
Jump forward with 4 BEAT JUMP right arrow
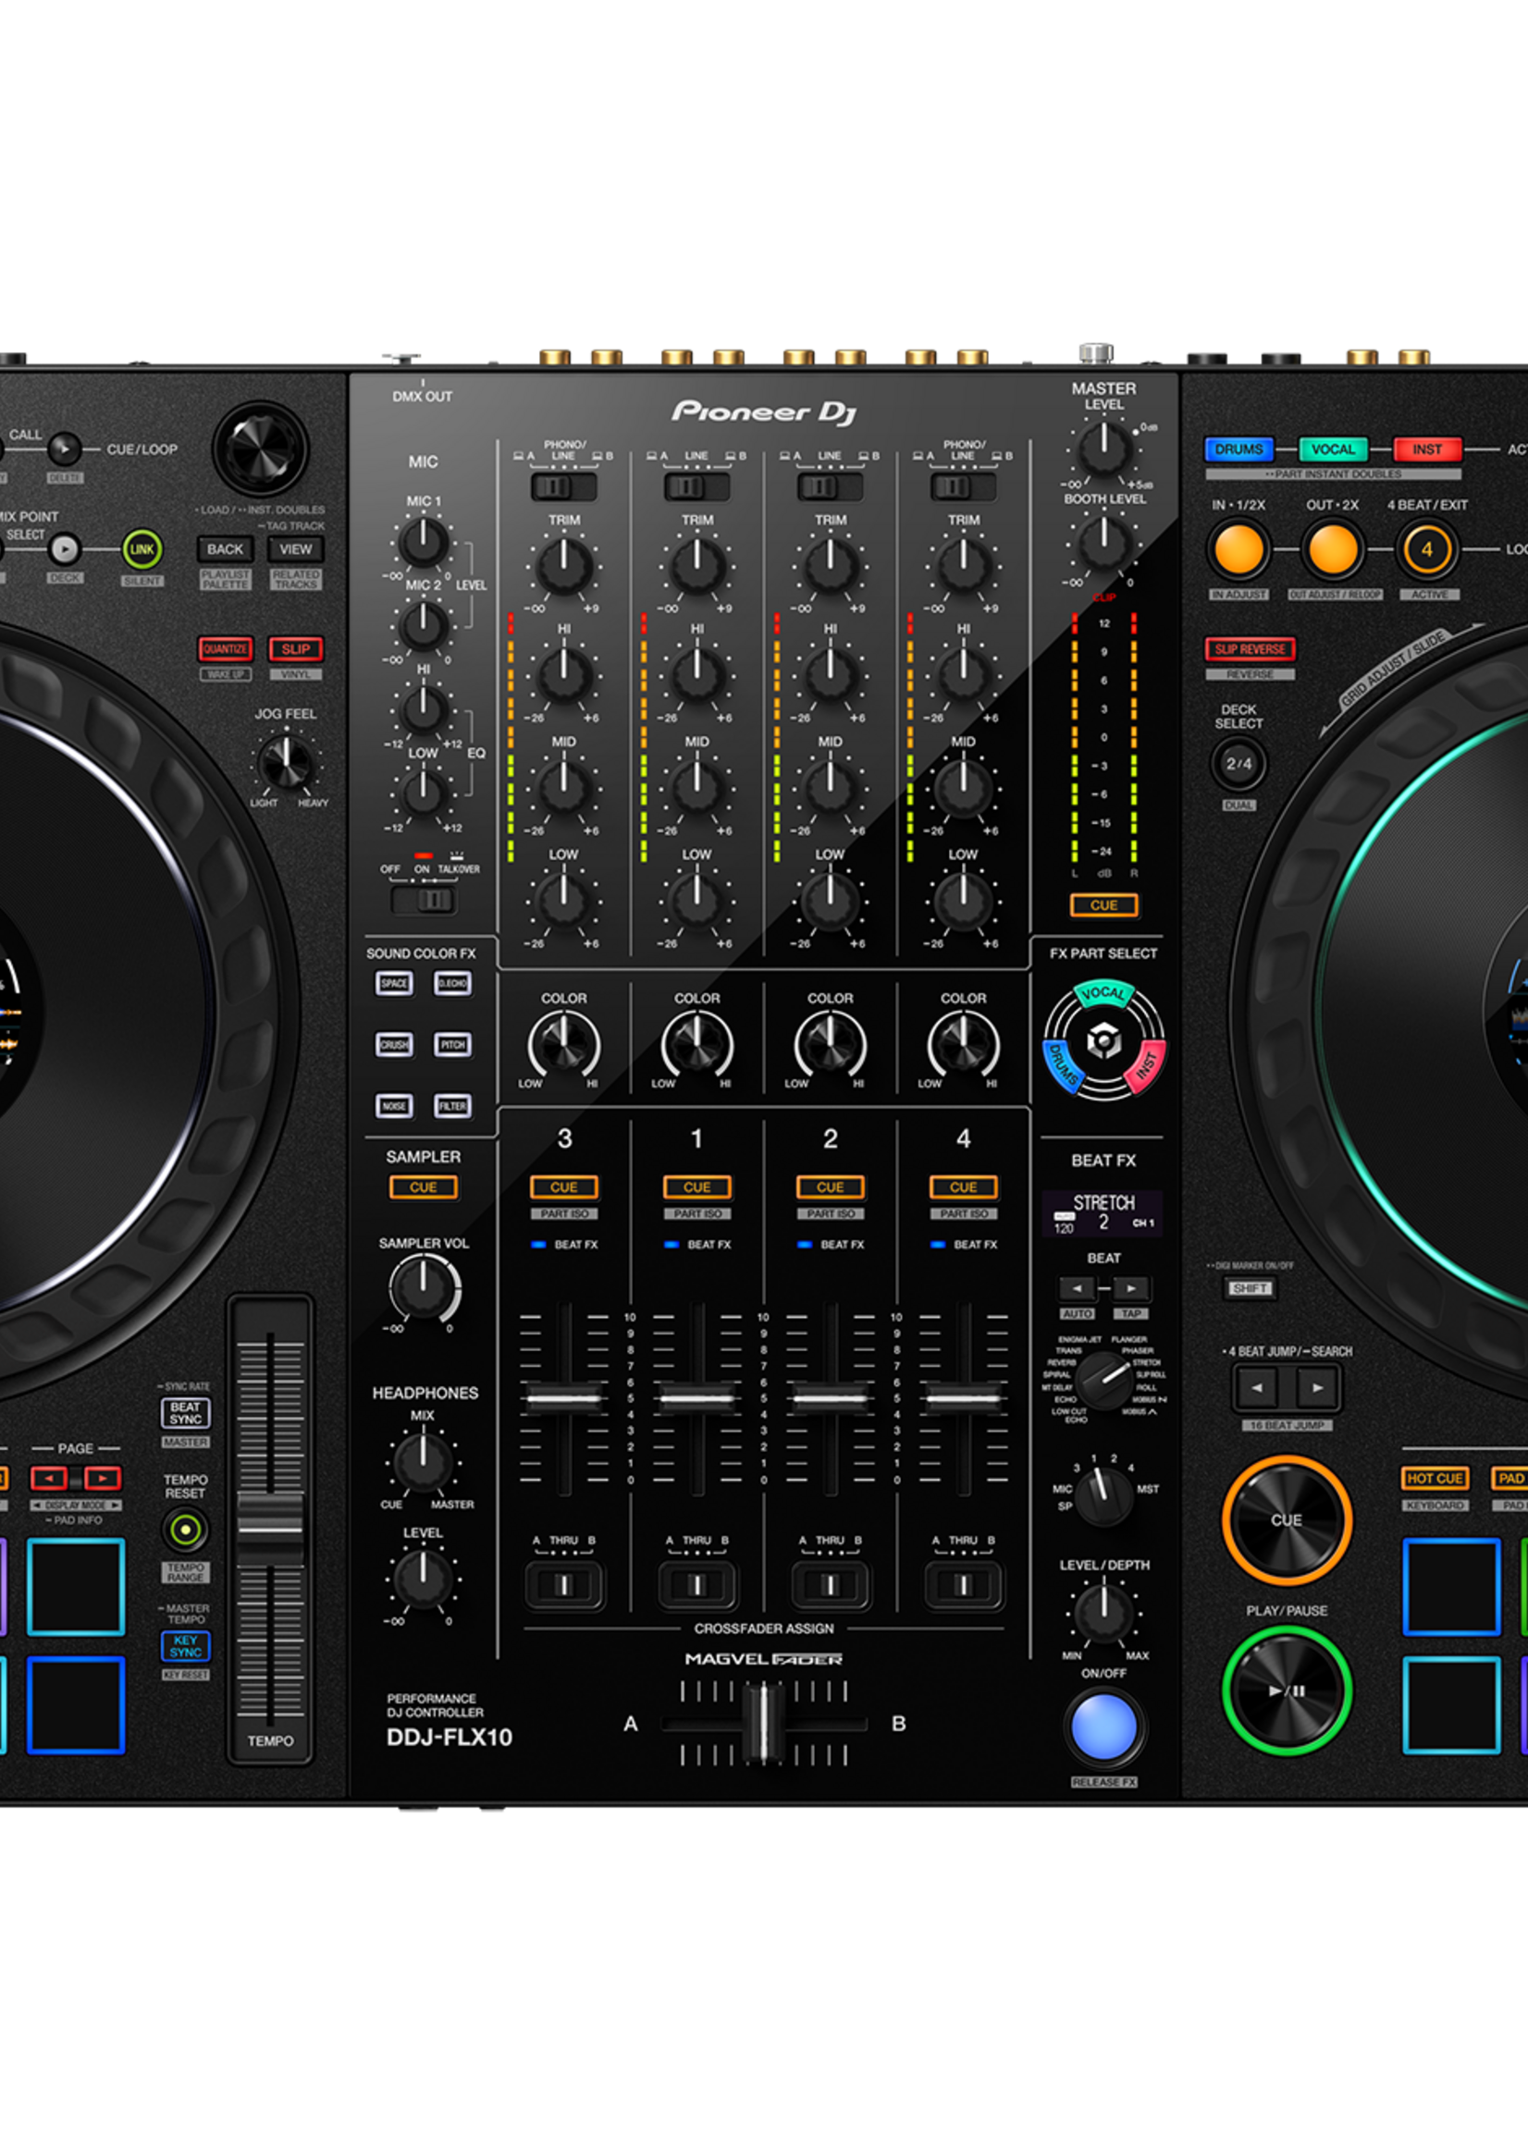pos(1317,1387)
